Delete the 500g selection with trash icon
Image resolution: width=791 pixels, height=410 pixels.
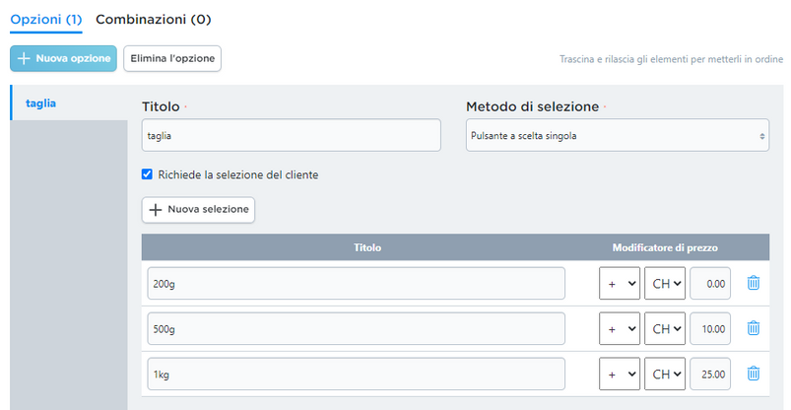click(754, 328)
